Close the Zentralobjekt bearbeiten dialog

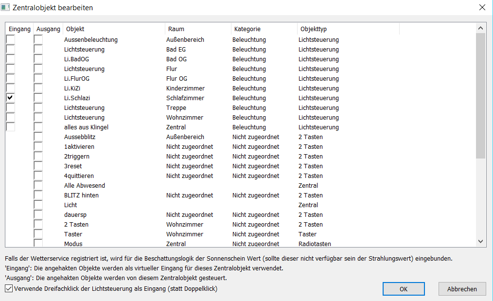click(x=482, y=7)
